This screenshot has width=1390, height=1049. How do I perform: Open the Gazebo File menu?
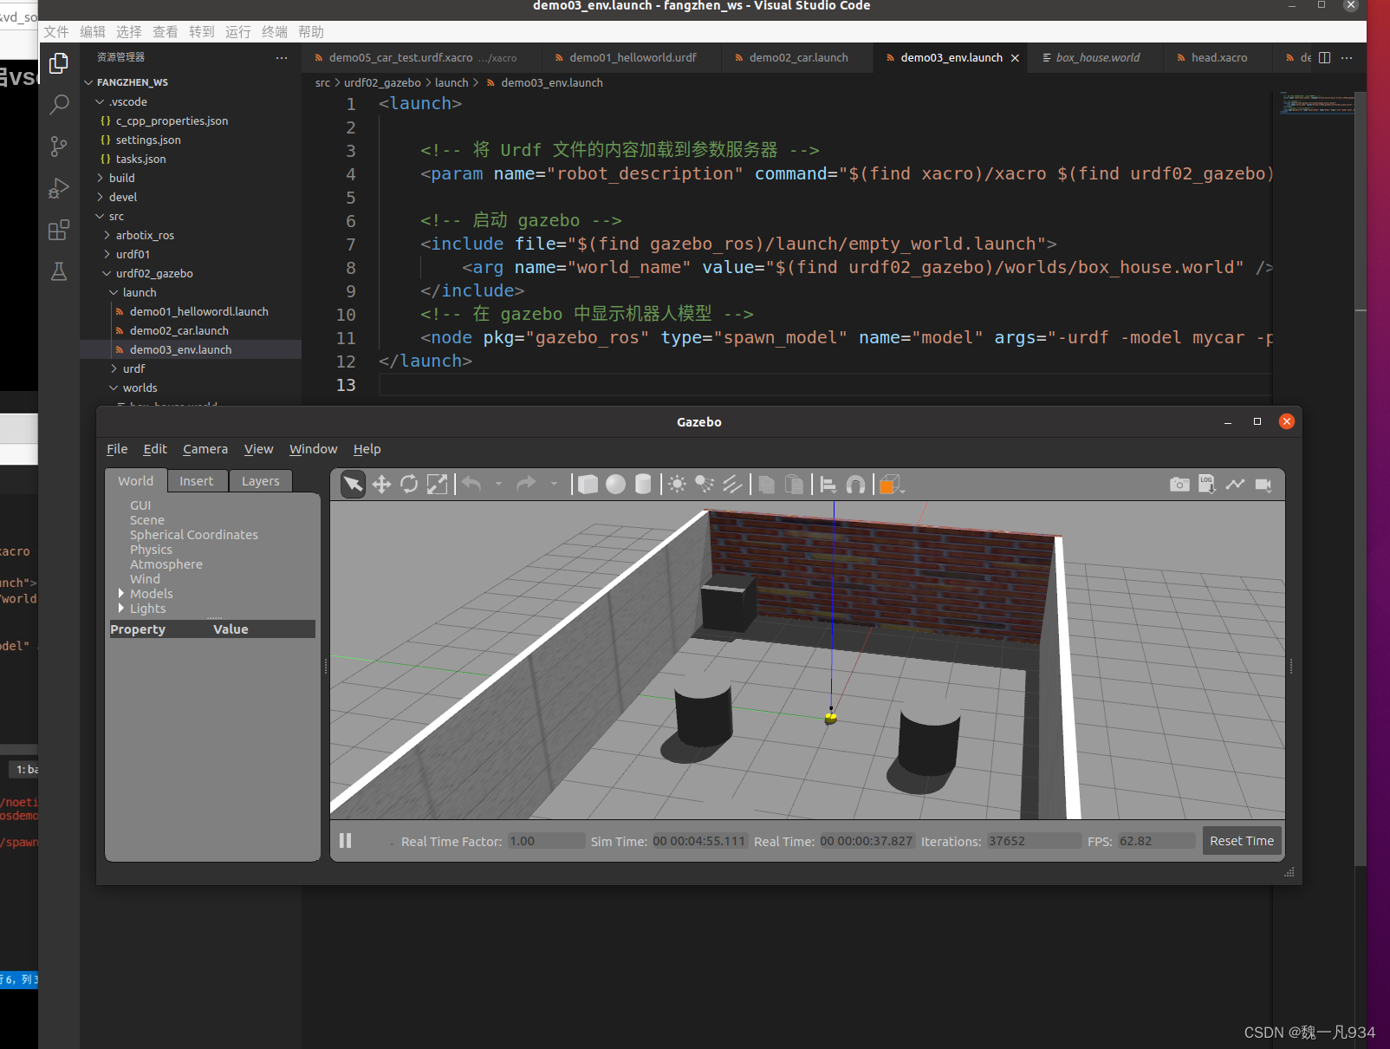point(117,449)
